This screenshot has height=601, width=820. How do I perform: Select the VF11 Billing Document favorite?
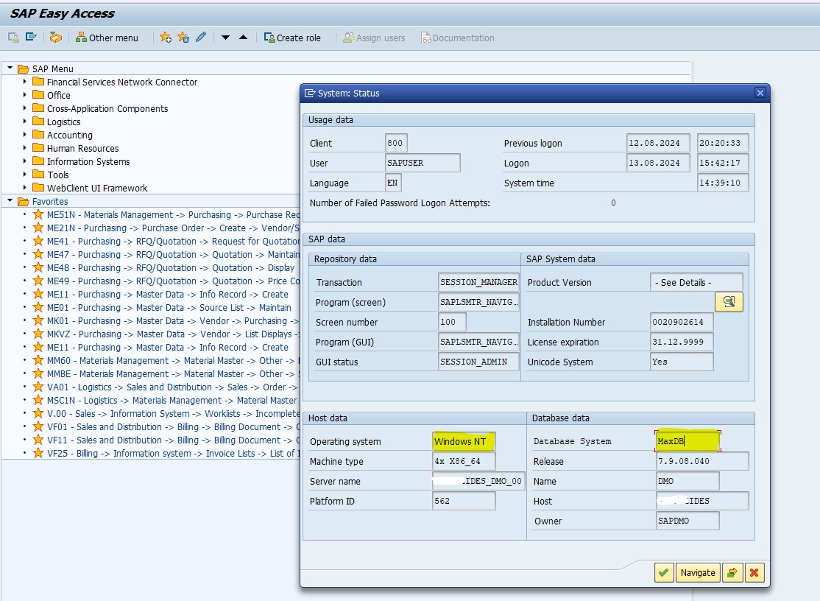coord(173,440)
